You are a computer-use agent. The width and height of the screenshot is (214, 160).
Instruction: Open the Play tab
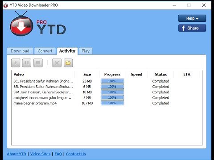tap(86, 51)
